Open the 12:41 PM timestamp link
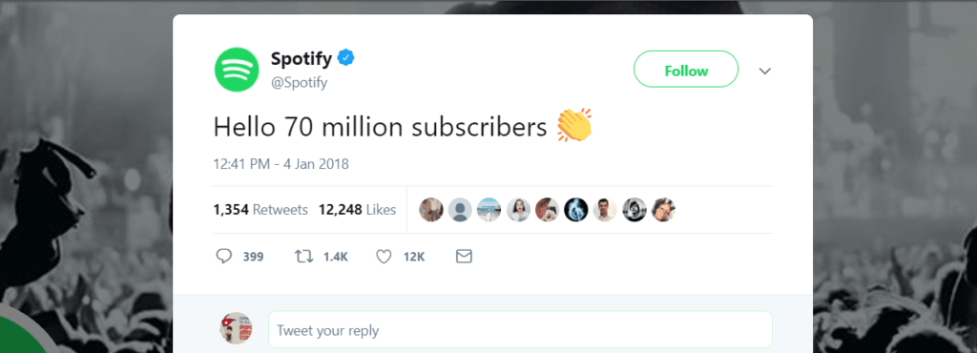 coord(281,164)
